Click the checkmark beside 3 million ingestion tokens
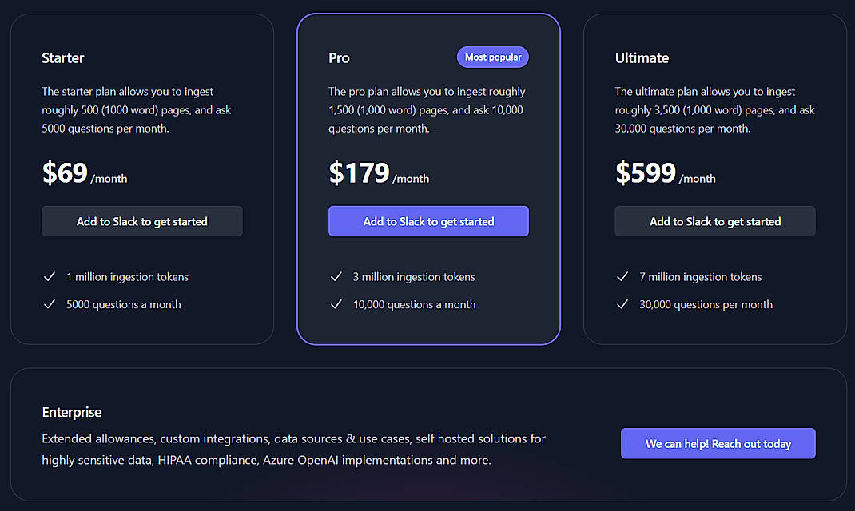855x511 pixels. point(336,276)
